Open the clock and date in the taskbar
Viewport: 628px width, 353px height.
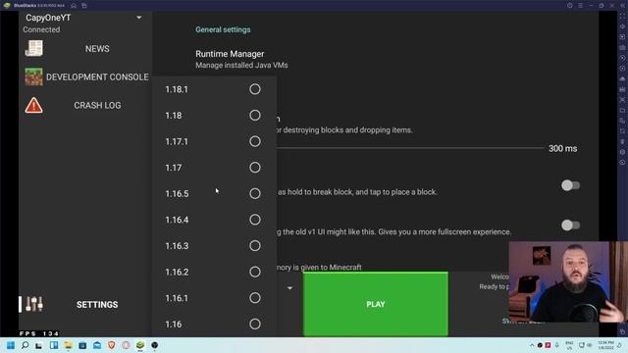tap(605, 345)
